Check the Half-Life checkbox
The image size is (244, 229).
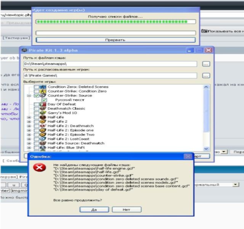(x=37, y=117)
